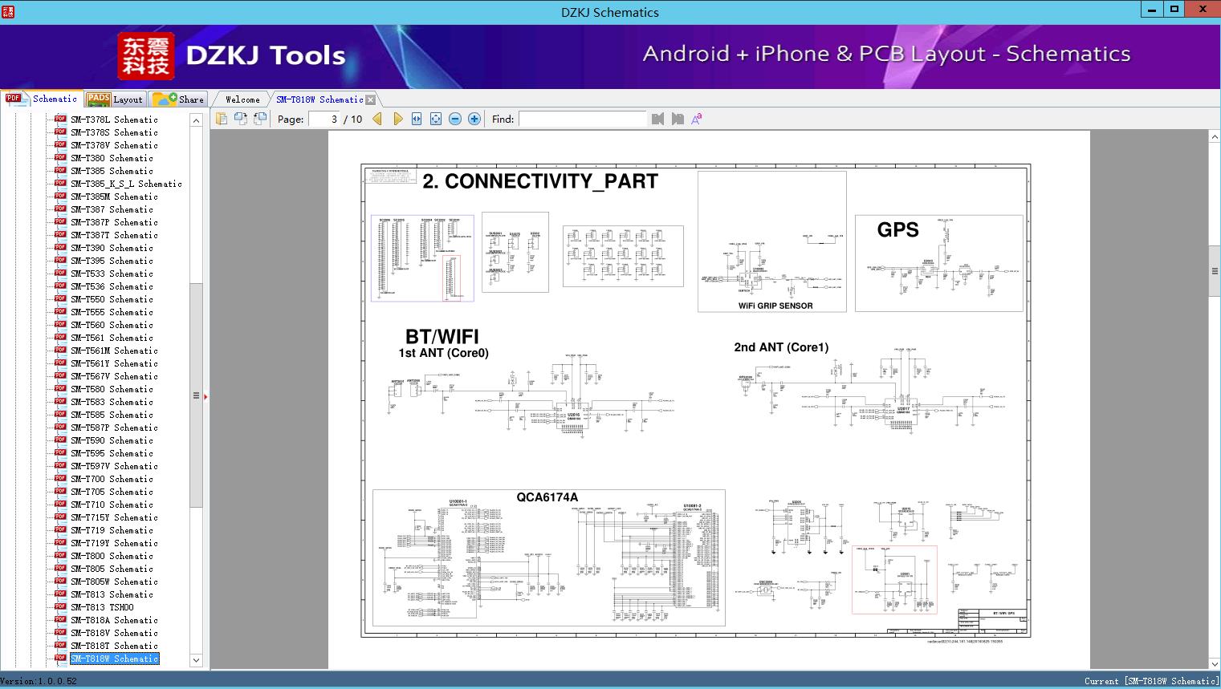Select SM-T719Y Schematic

coord(114,543)
